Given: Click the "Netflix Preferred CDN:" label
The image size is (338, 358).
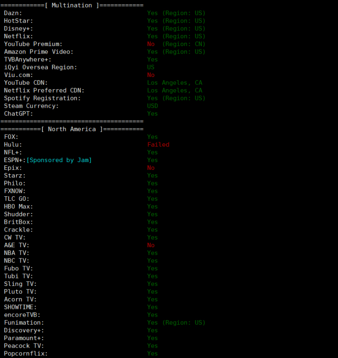Looking at the screenshot, I should tap(44, 91).
